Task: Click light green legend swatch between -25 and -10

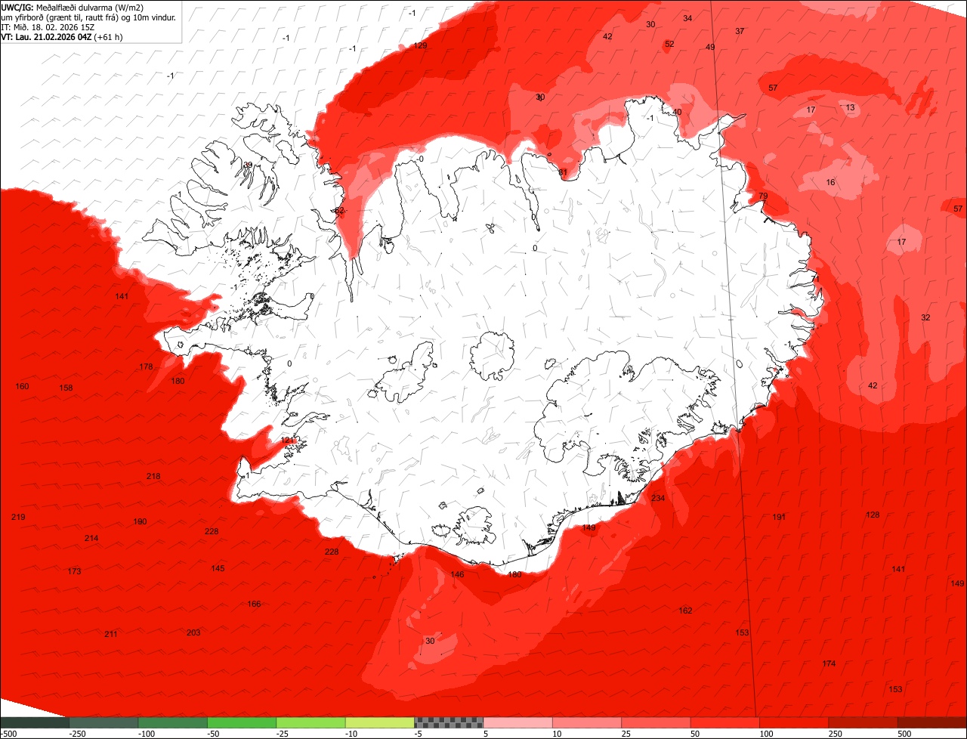Action: [x=310, y=722]
